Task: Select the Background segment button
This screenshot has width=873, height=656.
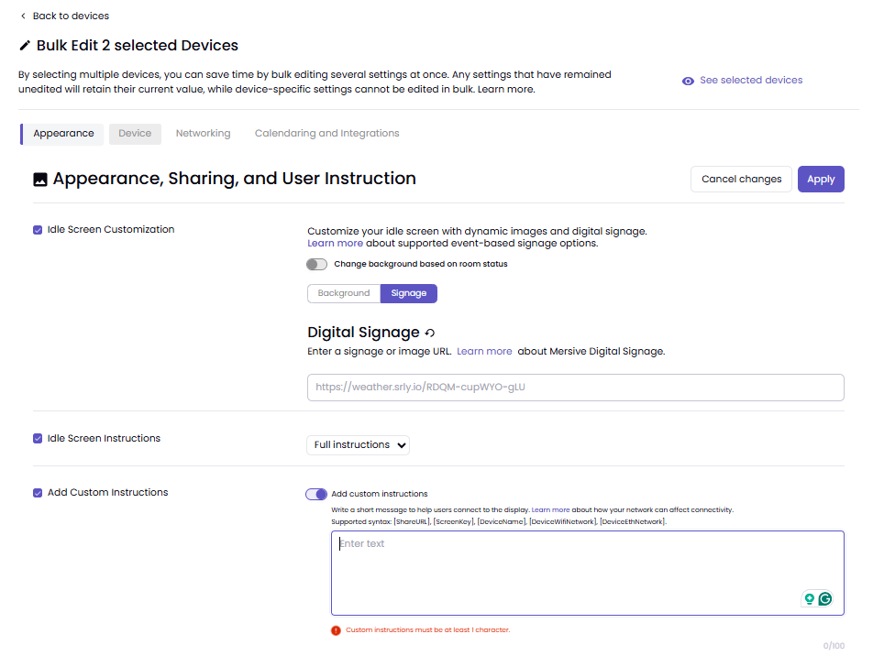Action: 344,293
